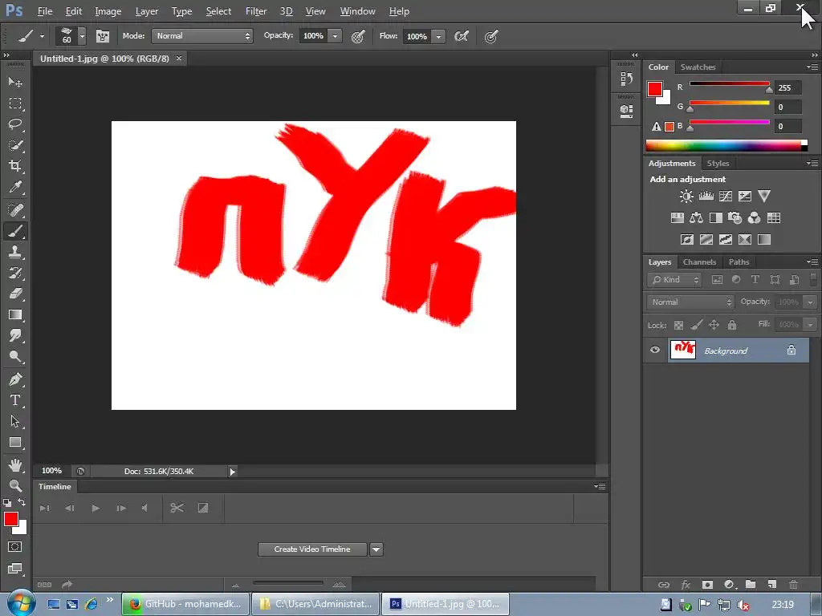Viewport: 822px width, 616px height.
Task: Select the Zoom tool
Action: [15, 485]
